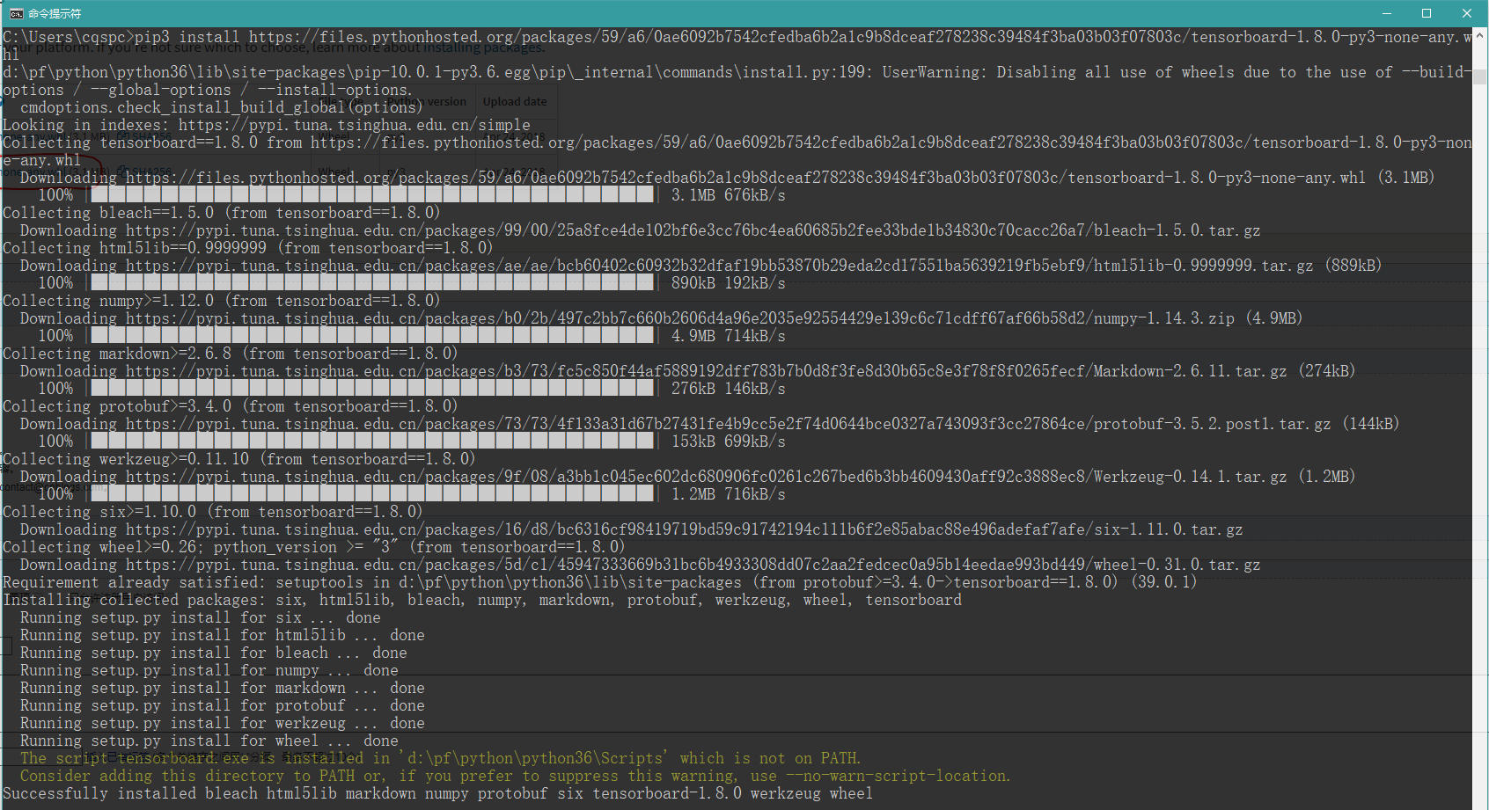
Task: Click 'Running setup.py install for six' line
Action: (x=201, y=617)
